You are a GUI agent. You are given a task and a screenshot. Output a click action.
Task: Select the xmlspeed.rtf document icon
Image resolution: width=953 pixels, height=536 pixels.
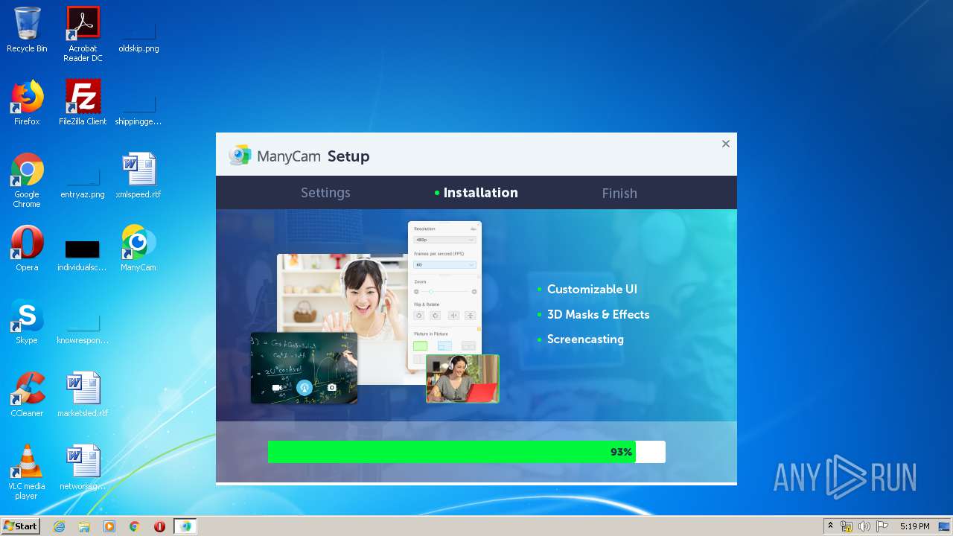[138, 176]
